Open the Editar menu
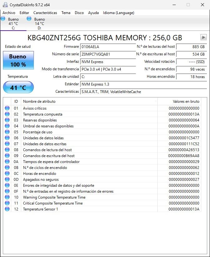The image size is (210, 257). click(24, 13)
